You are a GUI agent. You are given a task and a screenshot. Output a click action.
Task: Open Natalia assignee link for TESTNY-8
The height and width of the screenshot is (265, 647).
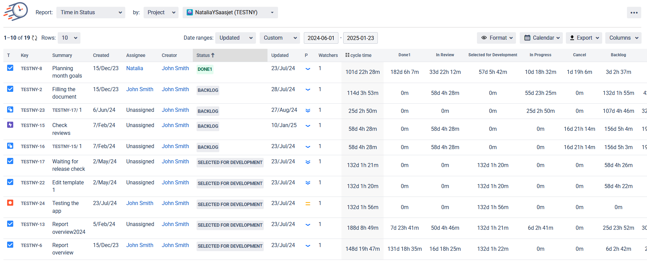[x=134, y=68]
